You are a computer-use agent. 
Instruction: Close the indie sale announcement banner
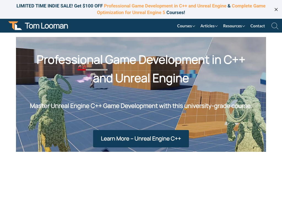(x=276, y=9)
